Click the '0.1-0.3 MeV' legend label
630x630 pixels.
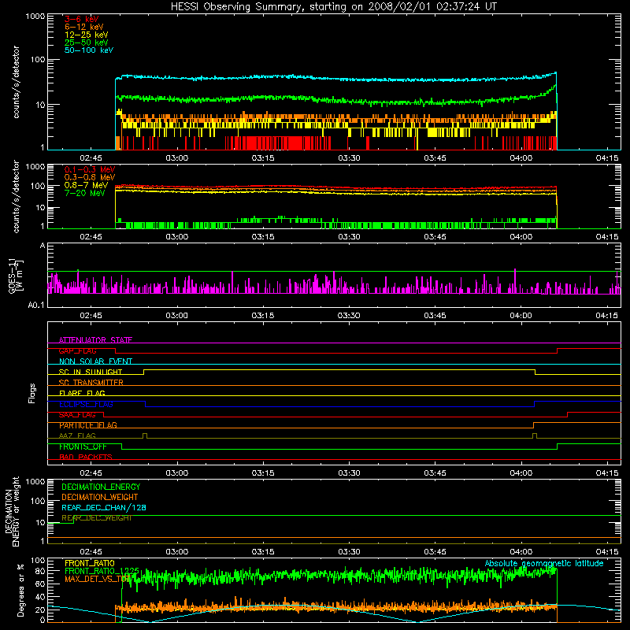tap(90, 169)
